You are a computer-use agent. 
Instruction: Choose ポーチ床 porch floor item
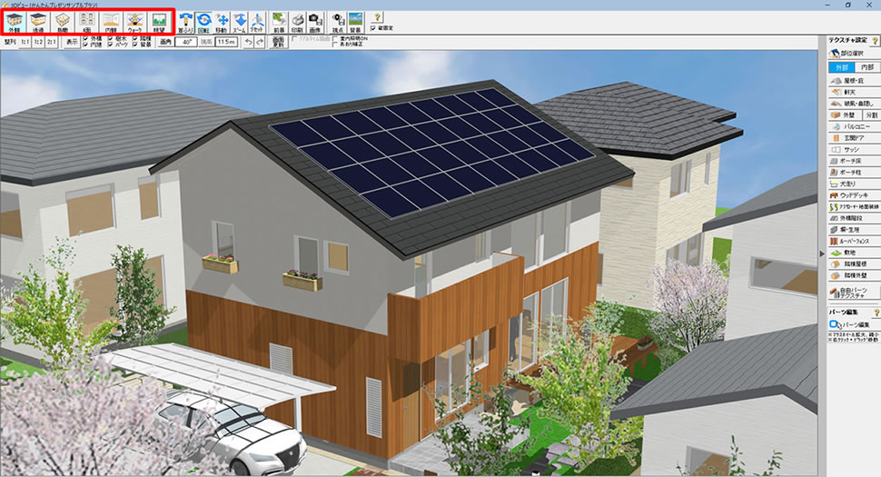(854, 161)
